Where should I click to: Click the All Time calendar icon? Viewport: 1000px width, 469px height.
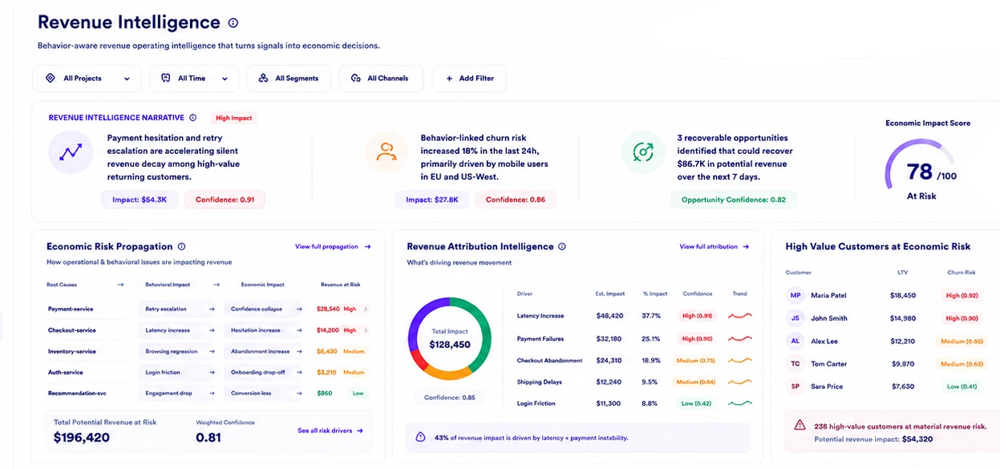[166, 79]
